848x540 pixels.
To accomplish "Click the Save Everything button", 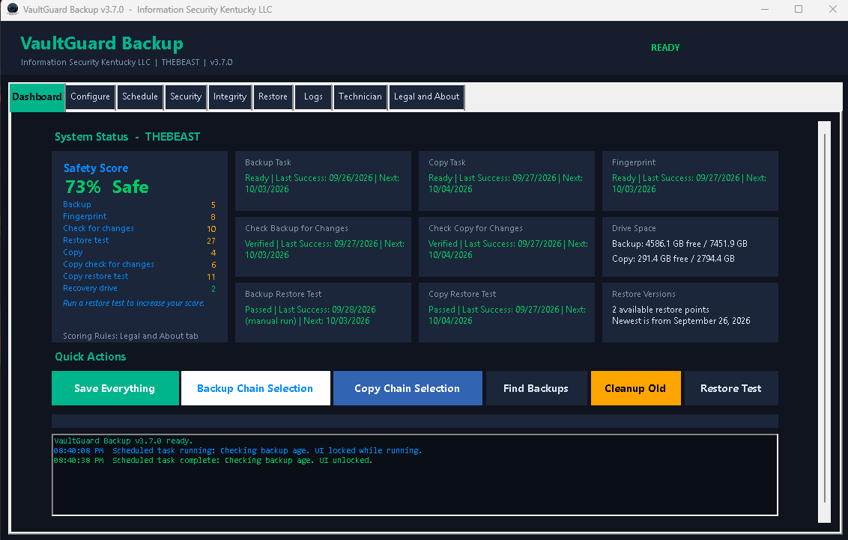I will [x=115, y=388].
